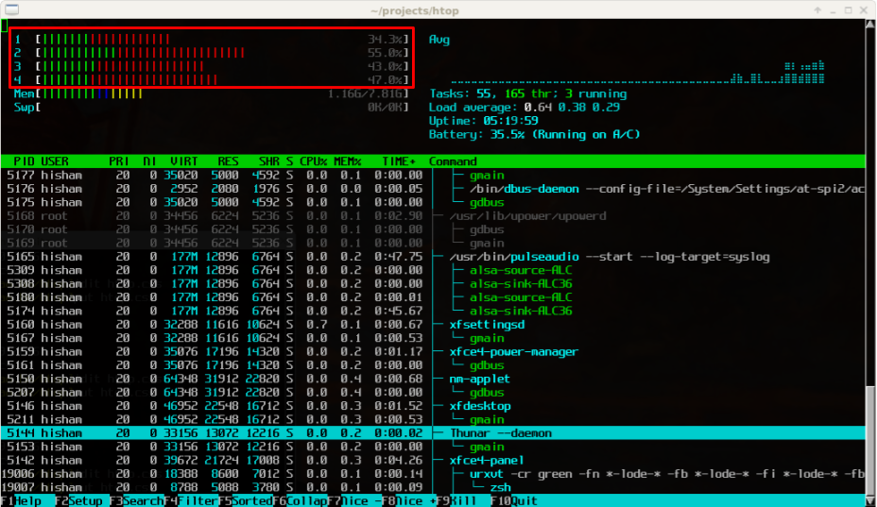The width and height of the screenshot is (877, 507).
Task: Quit htop with the F10 Quit button
Action: coord(518,500)
